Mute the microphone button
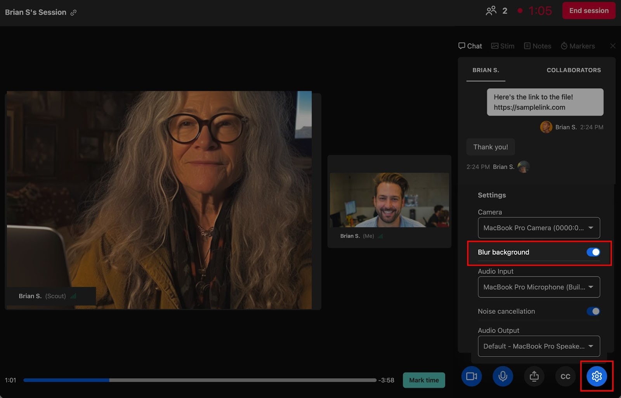This screenshot has width=621, height=398. coord(503,376)
